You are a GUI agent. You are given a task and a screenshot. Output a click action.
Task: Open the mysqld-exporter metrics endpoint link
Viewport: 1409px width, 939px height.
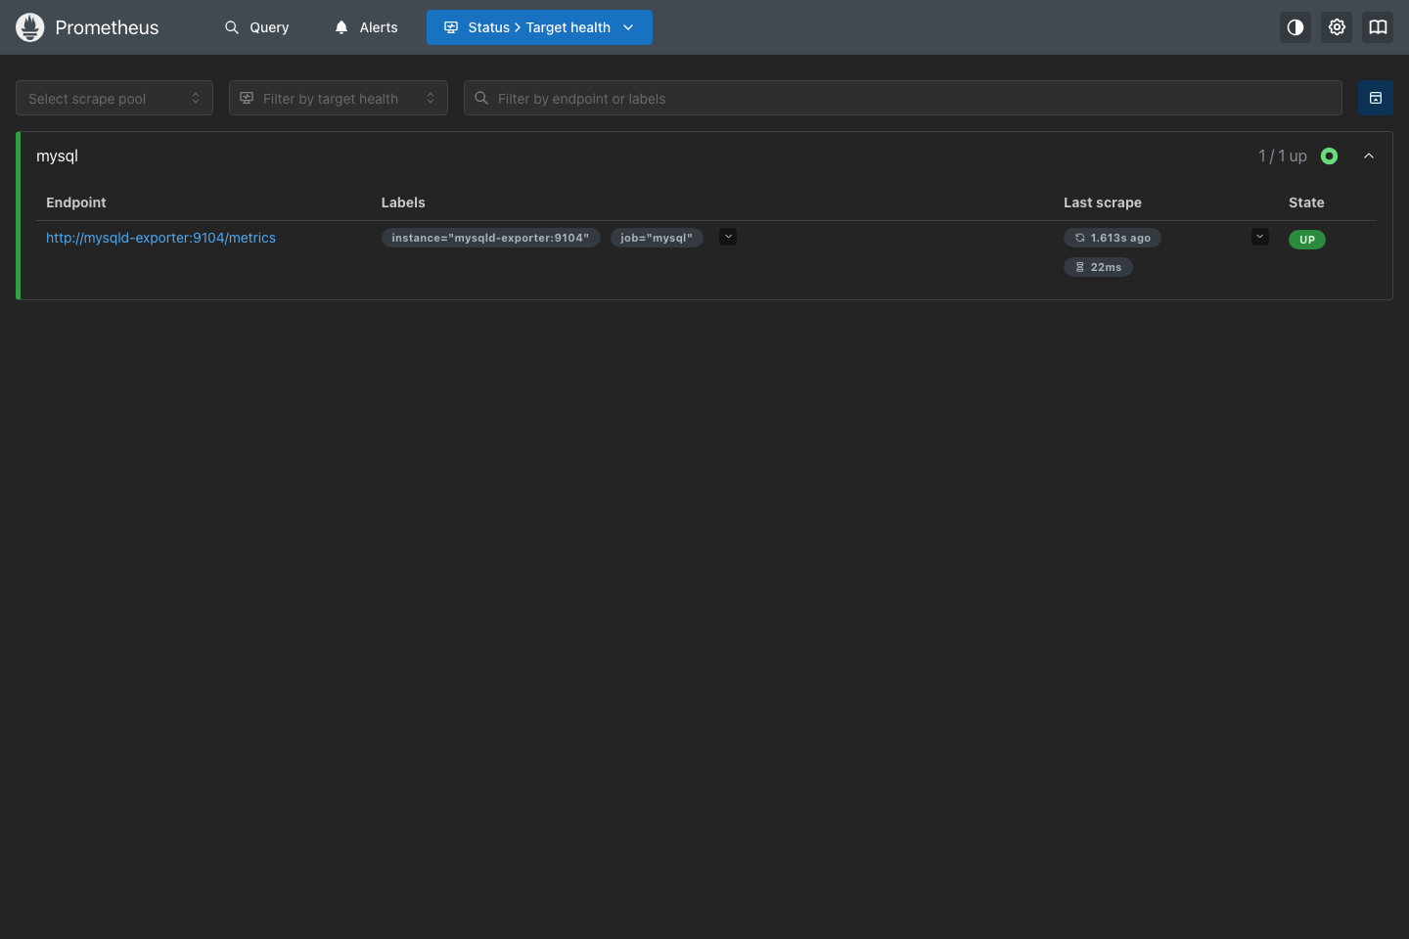(x=160, y=238)
